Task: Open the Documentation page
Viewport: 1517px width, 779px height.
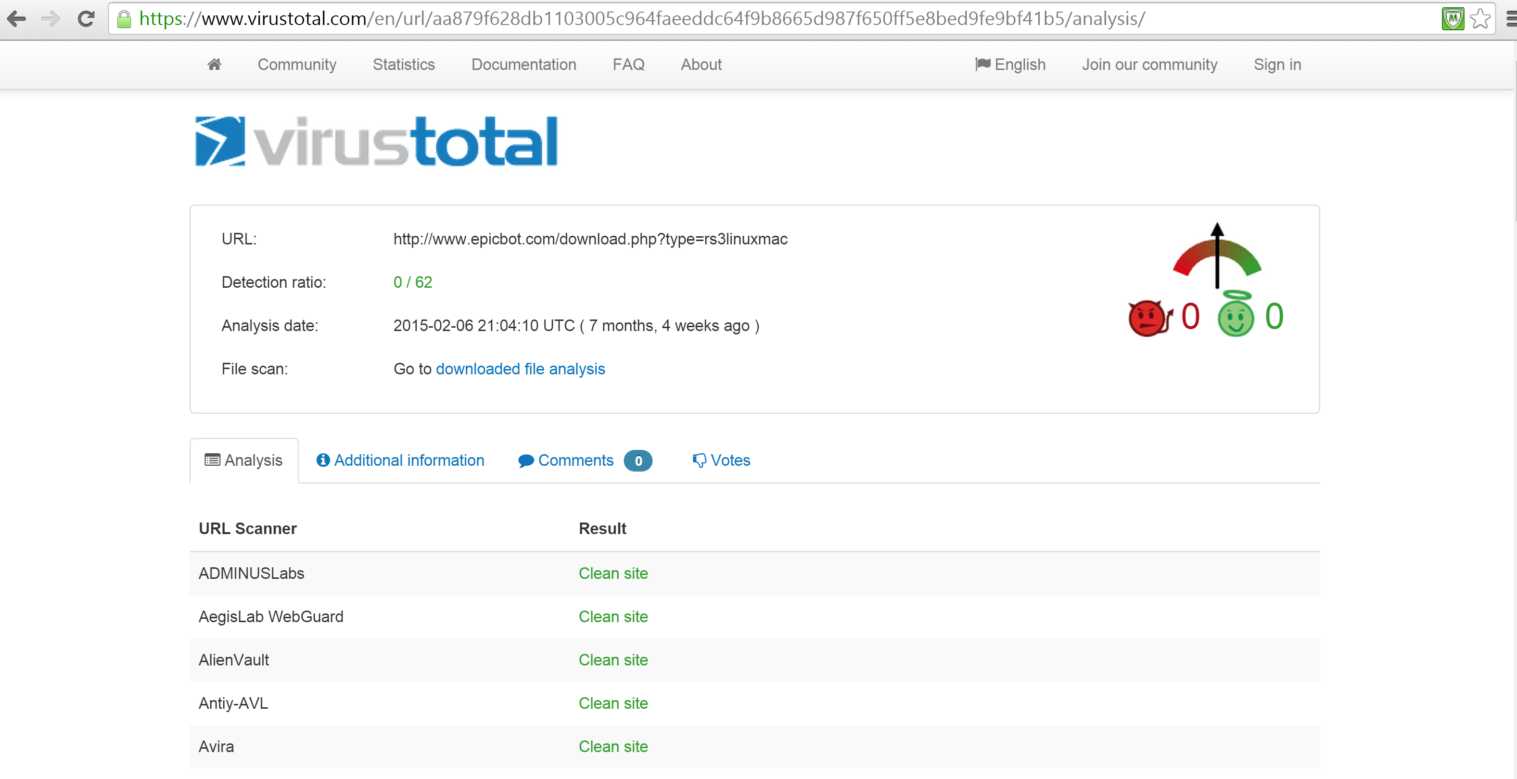Action: 523,64
